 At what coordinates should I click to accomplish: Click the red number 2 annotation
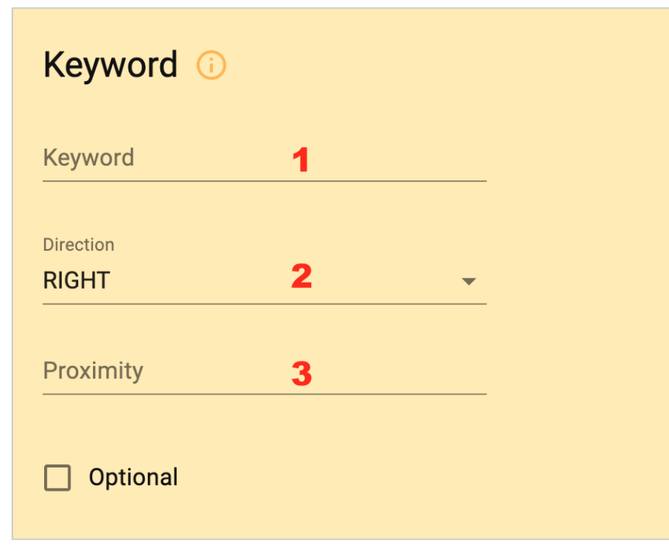[302, 276]
